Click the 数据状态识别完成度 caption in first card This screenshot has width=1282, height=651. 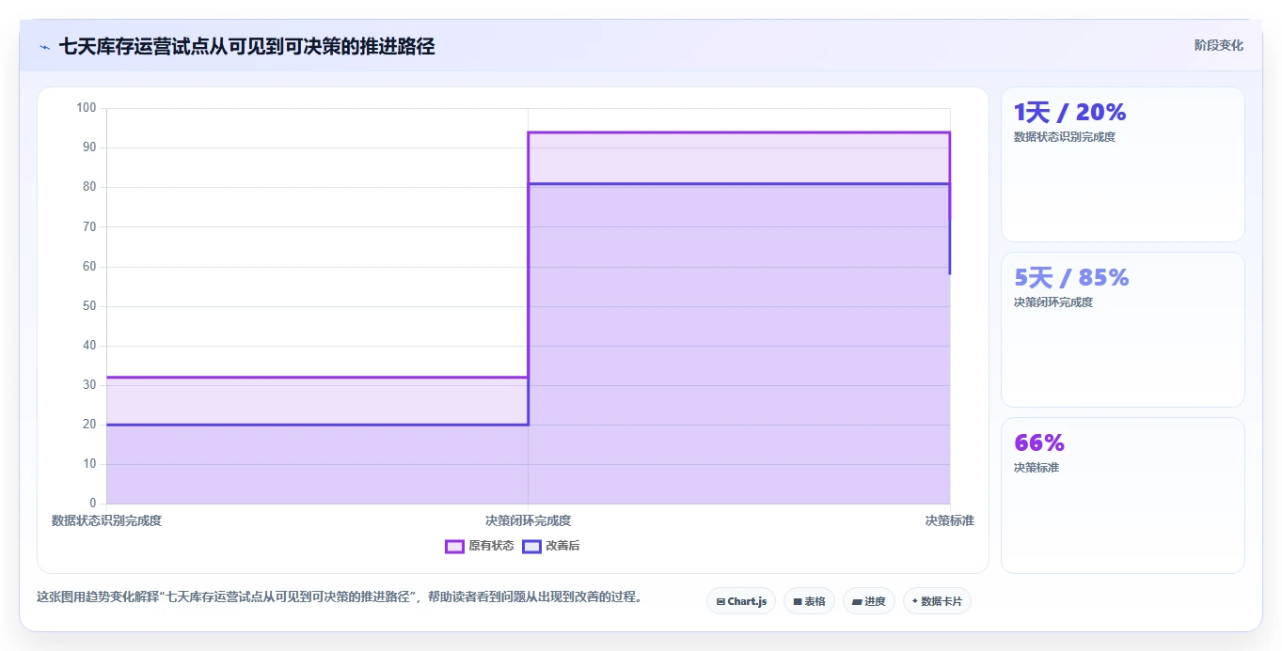1065,137
